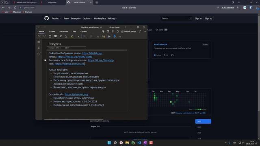Open a new browser tab with plus button
Viewport: 260px width, 146px height.
97,2
